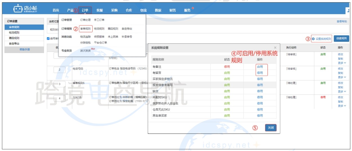Open the 物流 menu in the top navigation

pos(144,10)
